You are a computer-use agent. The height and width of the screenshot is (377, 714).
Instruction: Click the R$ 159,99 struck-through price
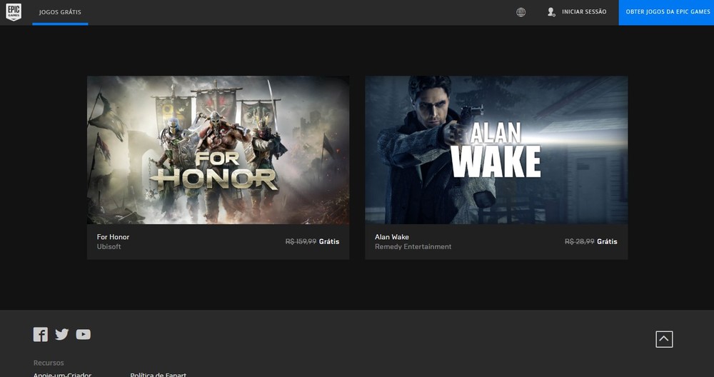click(x=301, y=242)
